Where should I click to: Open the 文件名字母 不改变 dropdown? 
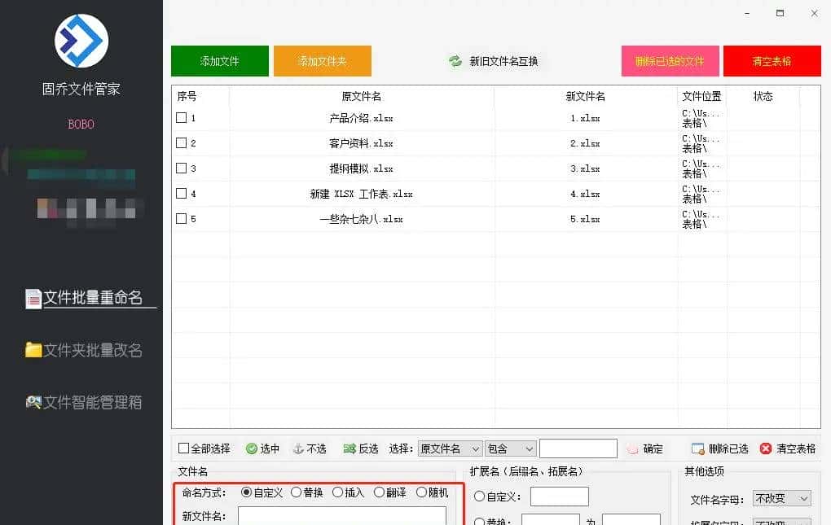point(781,497)
